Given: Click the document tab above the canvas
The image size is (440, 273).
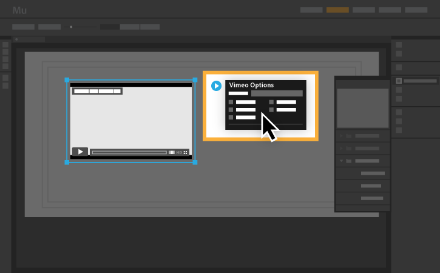Looking at the screenshot, I should point(29,39).
